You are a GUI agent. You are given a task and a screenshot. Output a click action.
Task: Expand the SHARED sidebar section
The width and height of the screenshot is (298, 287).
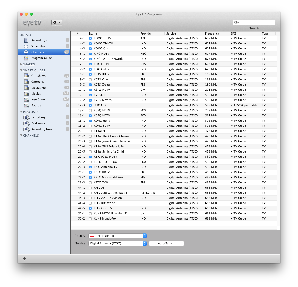pyautogui.click(x=21, y=64)
